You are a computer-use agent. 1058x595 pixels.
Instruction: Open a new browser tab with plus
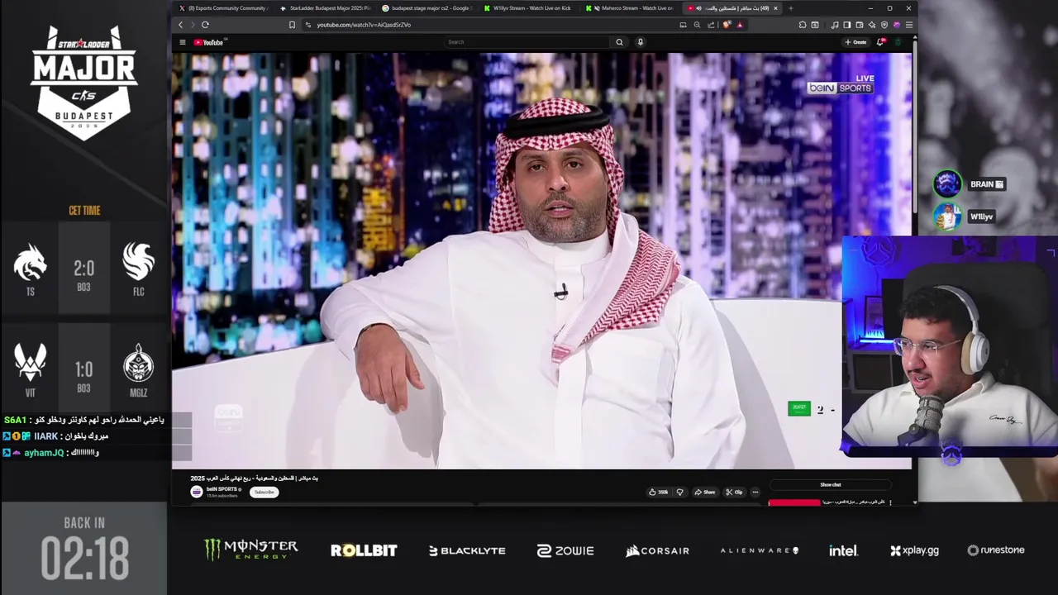click(791, 8)
